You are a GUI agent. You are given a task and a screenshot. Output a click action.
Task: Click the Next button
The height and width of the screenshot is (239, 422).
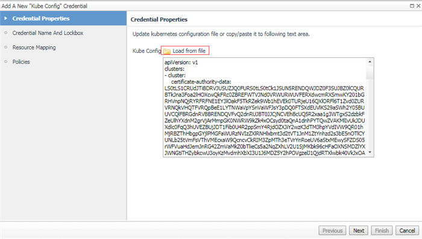[359, 231]
